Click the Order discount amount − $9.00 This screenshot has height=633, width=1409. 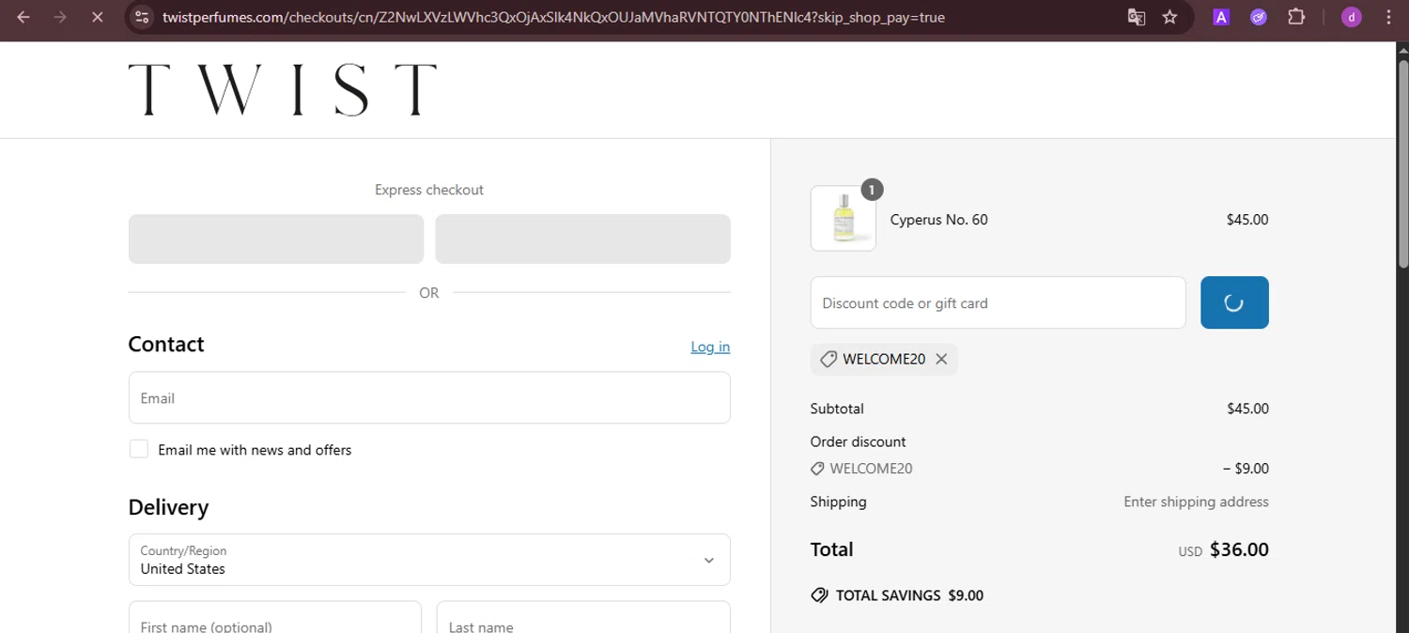click(1246, 469)
